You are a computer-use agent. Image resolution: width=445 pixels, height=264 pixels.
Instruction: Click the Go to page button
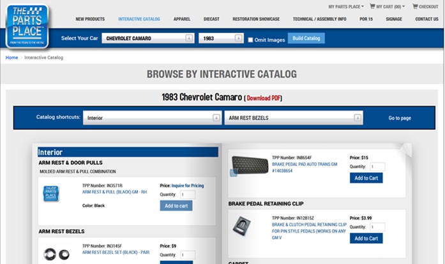pos(400,118)
